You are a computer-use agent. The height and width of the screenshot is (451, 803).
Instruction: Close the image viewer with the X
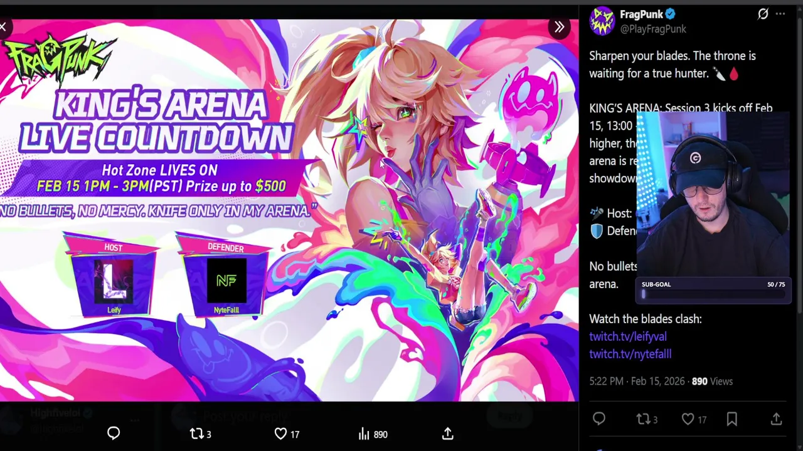tap(3, 27)
